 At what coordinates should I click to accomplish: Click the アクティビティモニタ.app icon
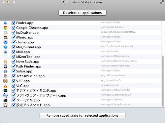click(x=5, y=91)
